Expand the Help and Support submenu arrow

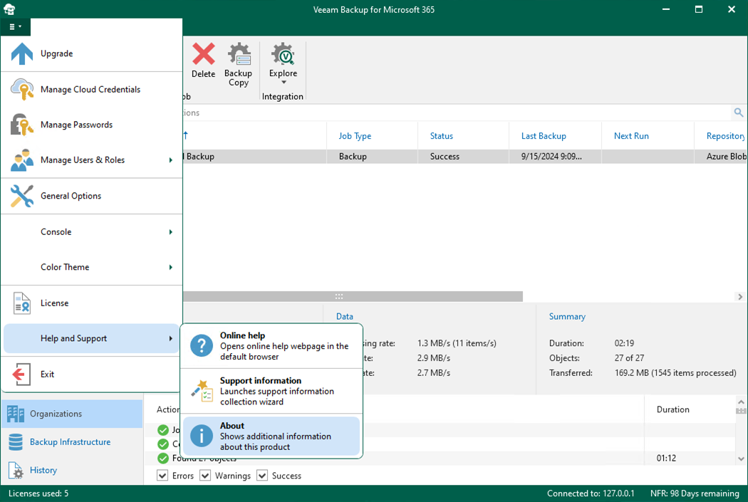[170, 338]
